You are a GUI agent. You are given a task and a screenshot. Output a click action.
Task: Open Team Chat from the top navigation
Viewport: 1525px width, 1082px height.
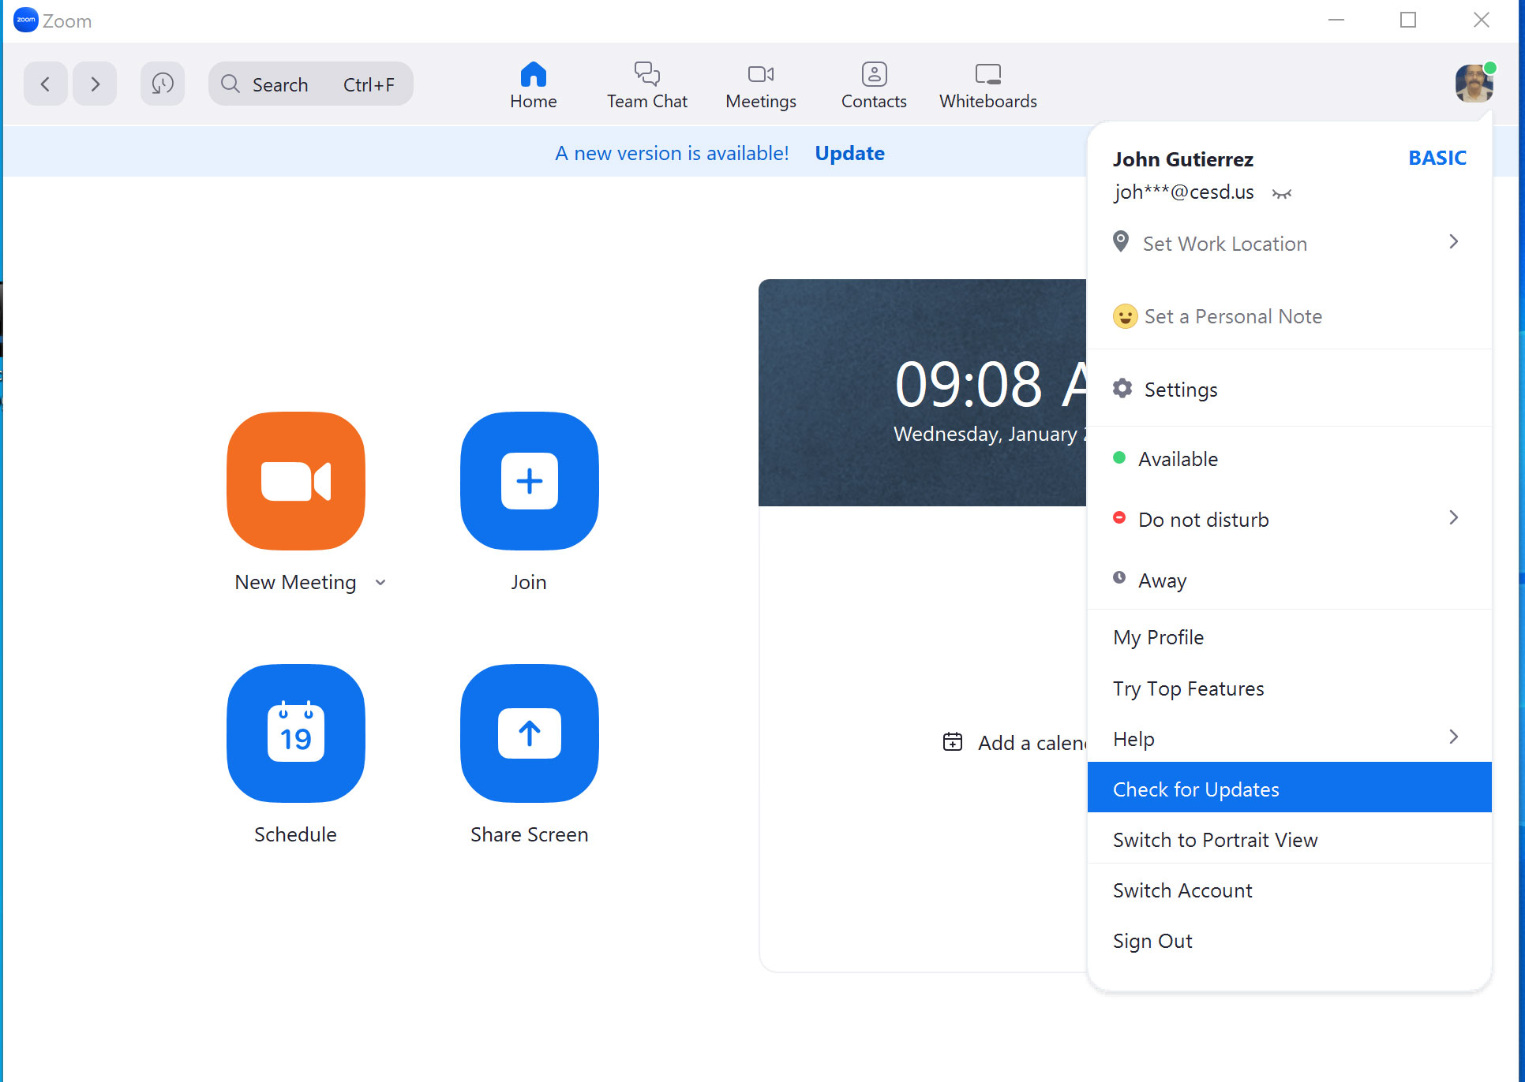[x=646, y=84]
